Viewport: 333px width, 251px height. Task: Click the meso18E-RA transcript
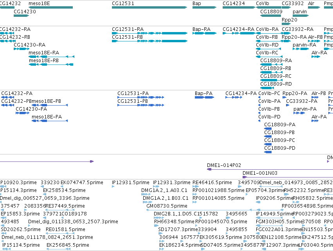pos(51,57)
